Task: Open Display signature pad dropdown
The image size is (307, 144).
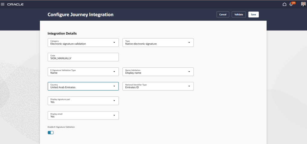Action: tap(114, 101)
